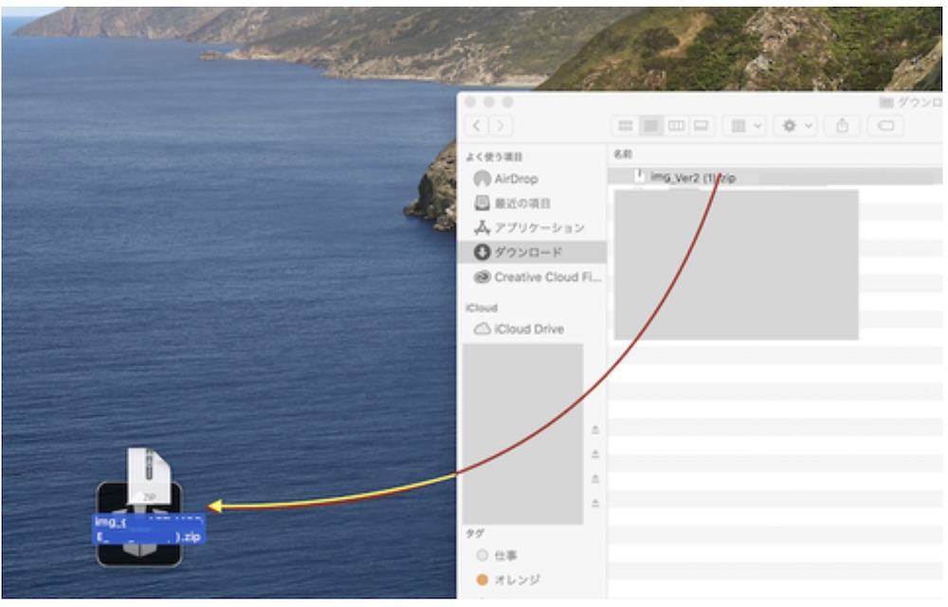Open the gear action menu

795,126
